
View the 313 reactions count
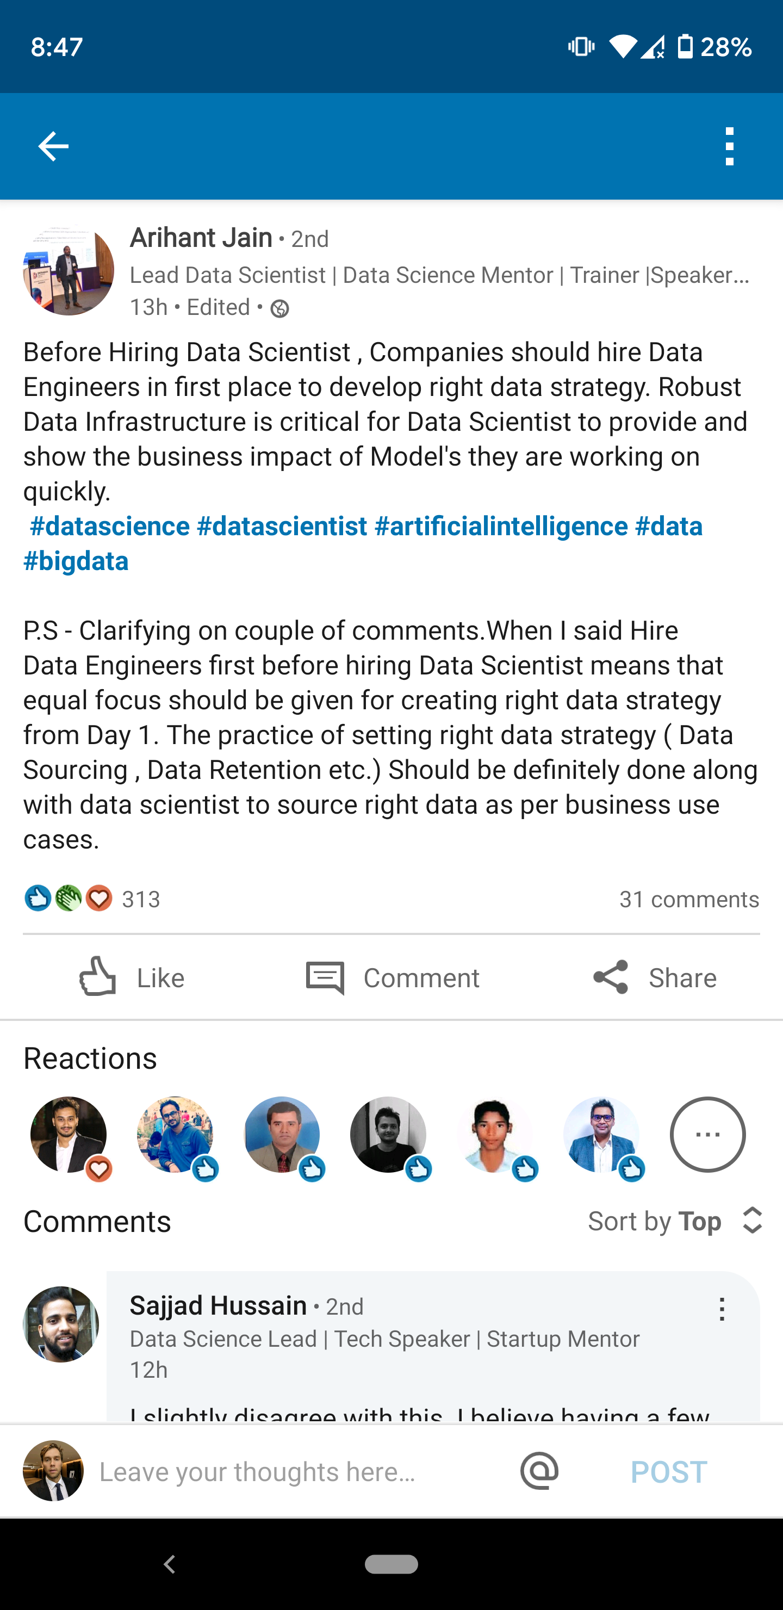[141, 900]
